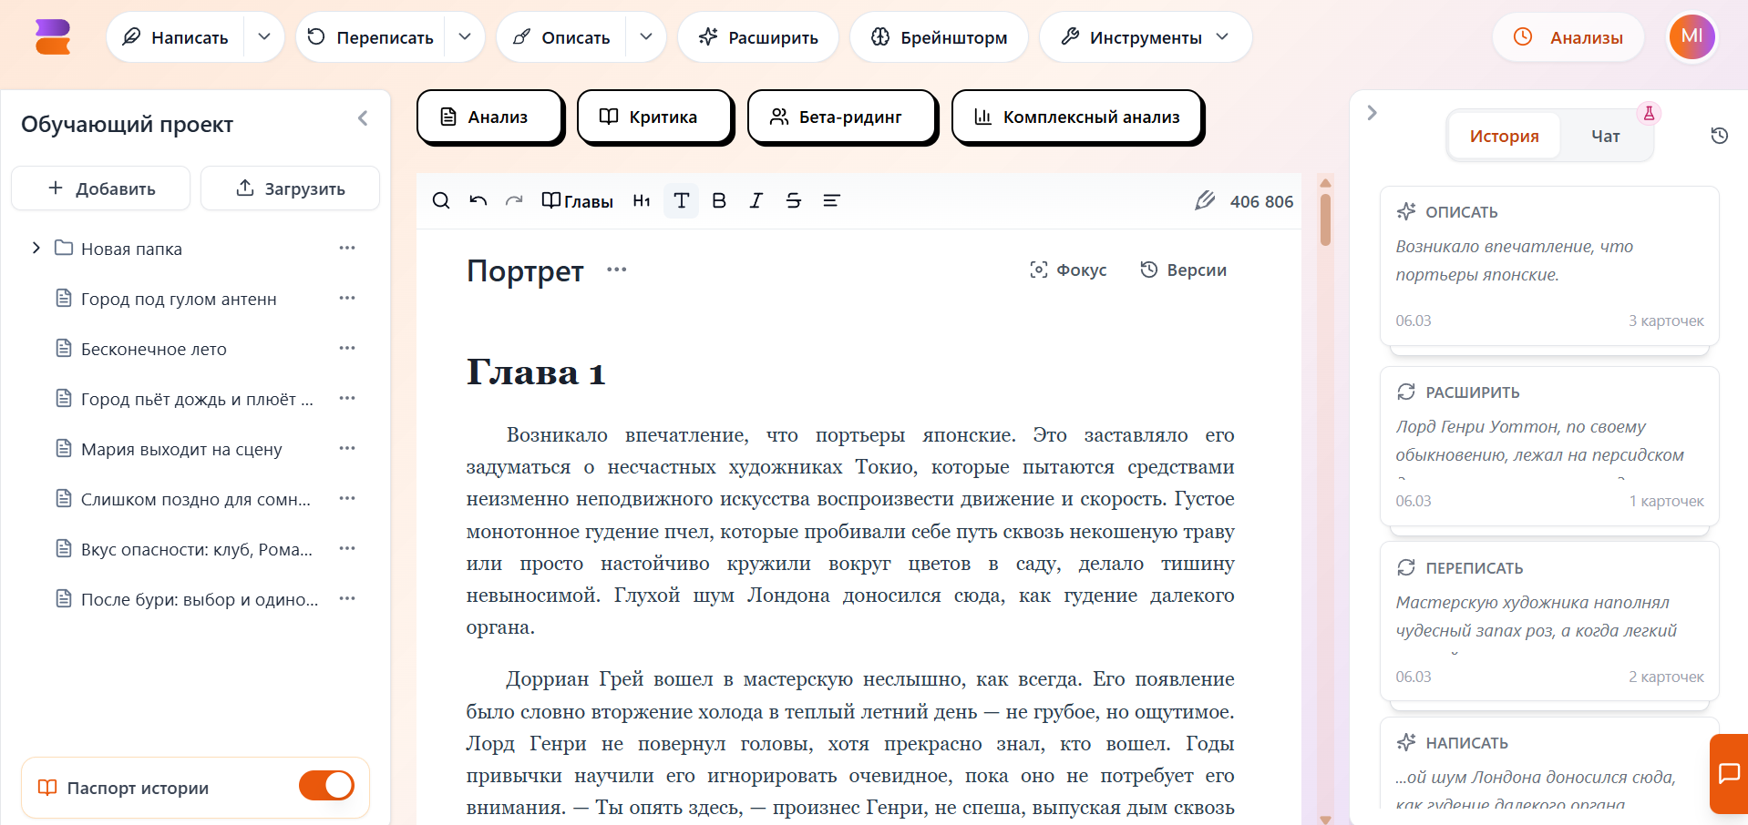Click the Добавить button

(x=101, y=188)
